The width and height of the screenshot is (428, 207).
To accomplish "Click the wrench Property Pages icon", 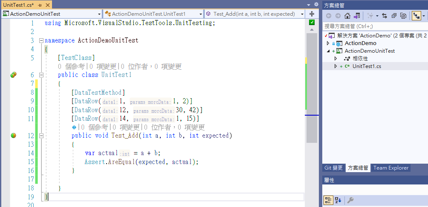I will click(350, 201).
